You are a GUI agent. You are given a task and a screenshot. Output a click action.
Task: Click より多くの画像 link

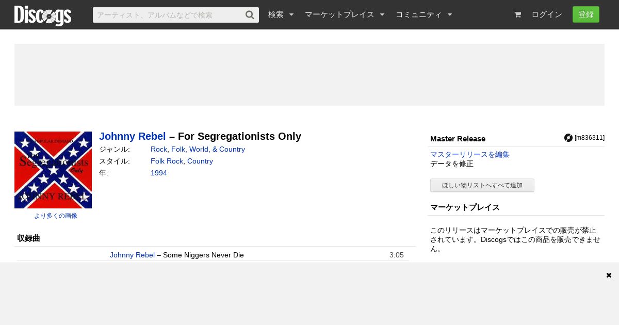point(56,216)
